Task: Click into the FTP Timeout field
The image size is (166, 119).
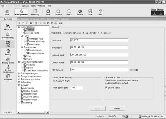Action: 99,70
